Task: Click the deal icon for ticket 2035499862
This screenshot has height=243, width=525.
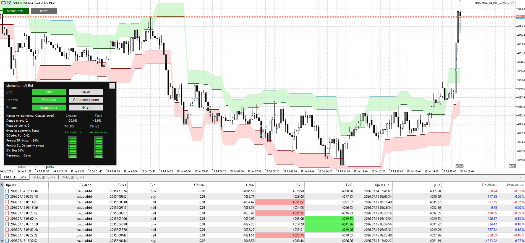Action: 7,197
